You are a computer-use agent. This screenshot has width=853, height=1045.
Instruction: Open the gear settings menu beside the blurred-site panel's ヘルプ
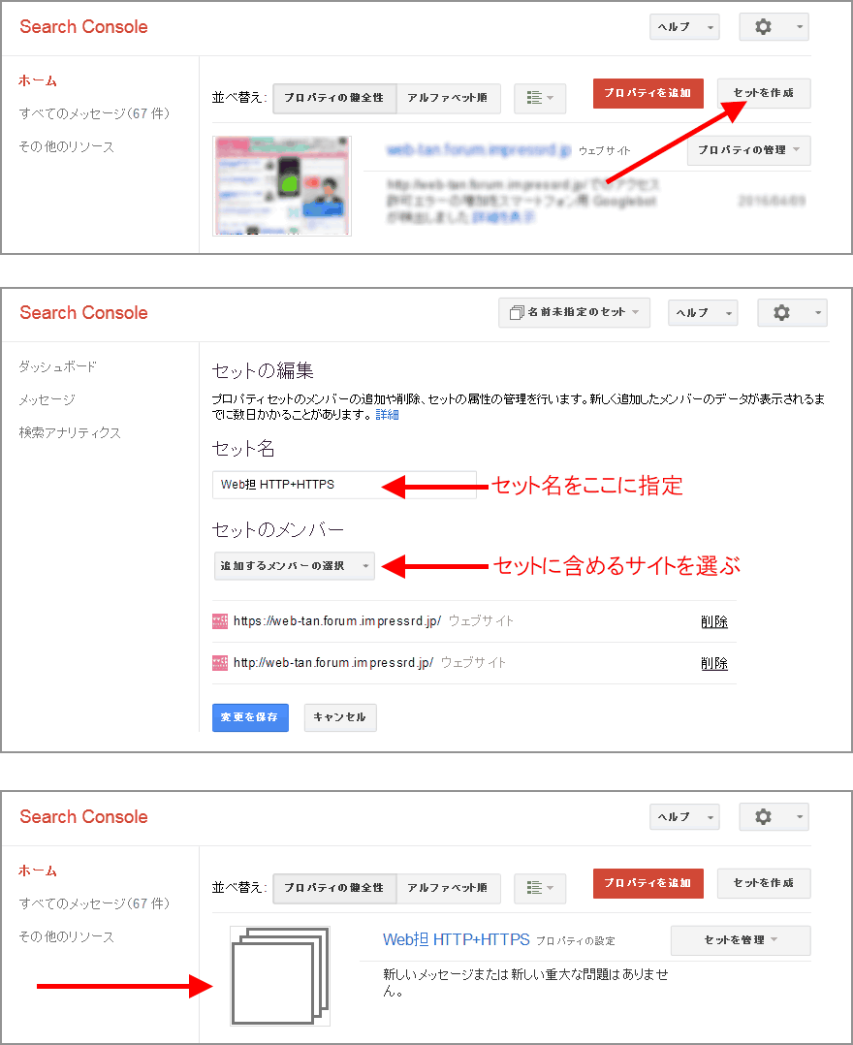click(774, 27)
